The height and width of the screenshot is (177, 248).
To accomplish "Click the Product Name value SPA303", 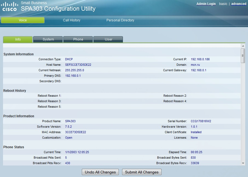I will coord(70,121).
